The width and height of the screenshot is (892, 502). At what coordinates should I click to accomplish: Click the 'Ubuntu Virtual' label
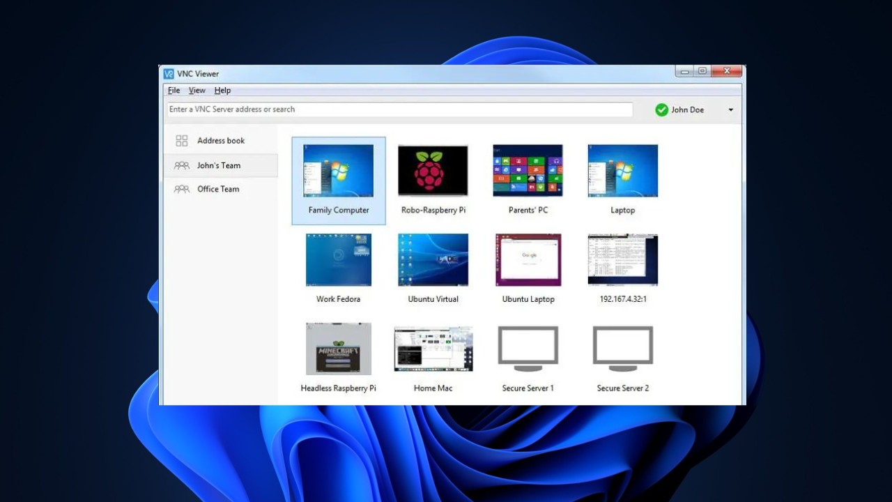(x=433, y=299)
